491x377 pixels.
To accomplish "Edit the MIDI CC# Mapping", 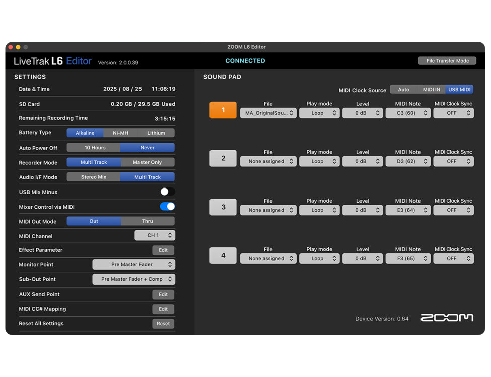I will coord(163,309).
